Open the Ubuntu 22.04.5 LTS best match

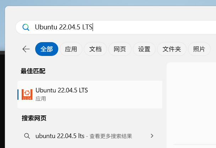[61, 91]
